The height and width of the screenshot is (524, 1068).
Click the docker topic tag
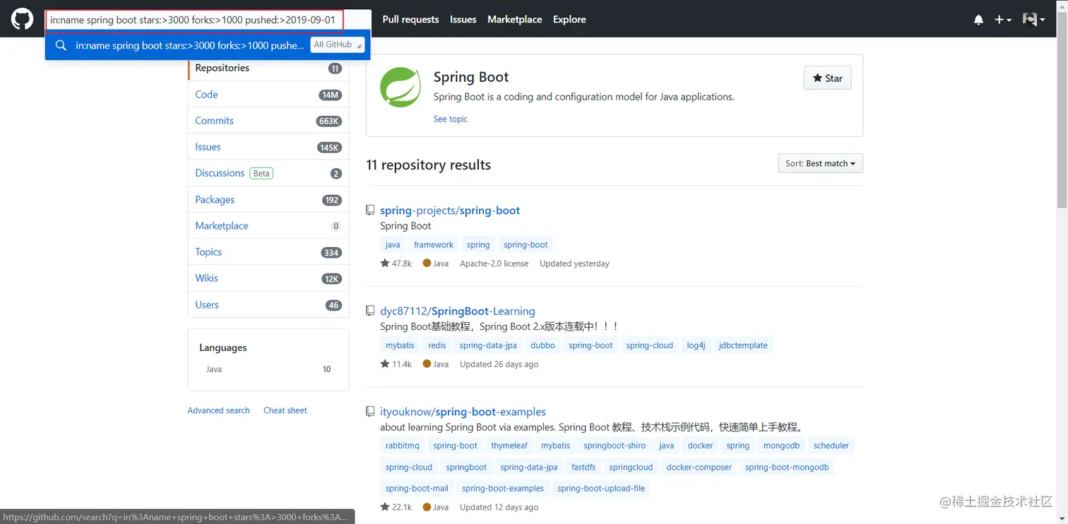(700, 446)
